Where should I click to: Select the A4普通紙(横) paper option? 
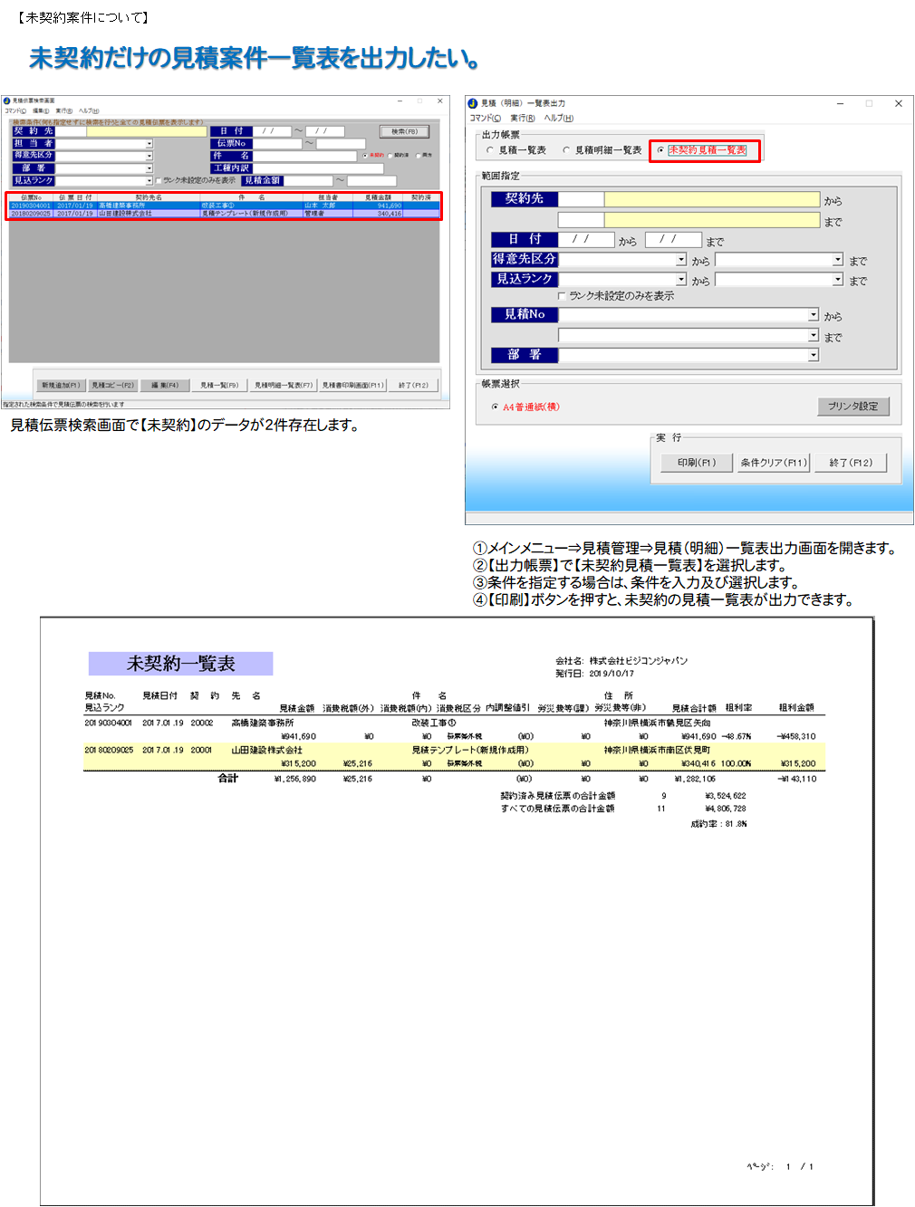[495, 407]
